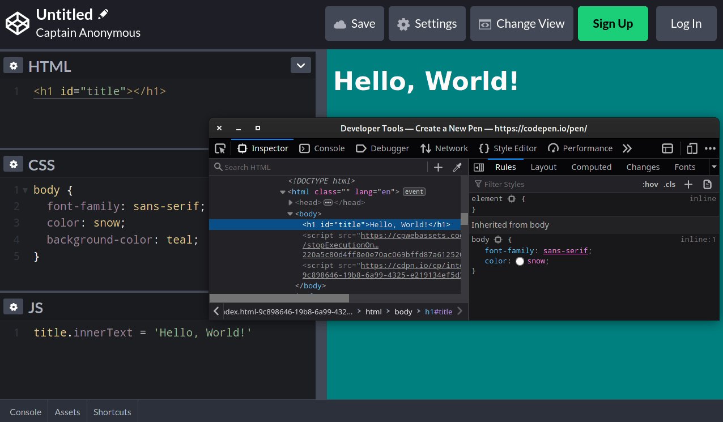Select the eyedropper next to Search HTML
The height and width of the screenshot is (422, 723).
click(x=457, y=167)
